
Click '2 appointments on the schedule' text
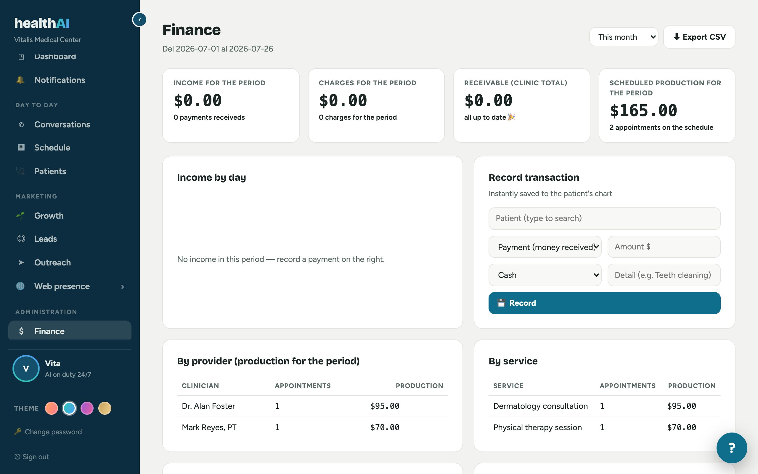coord(661,127)
